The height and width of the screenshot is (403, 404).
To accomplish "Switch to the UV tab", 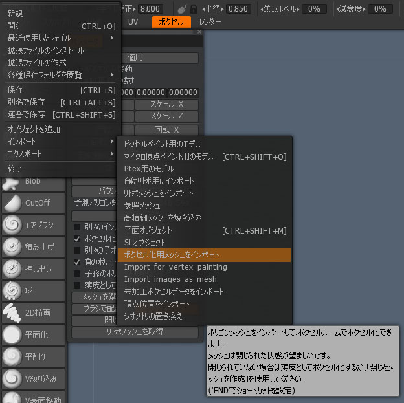I will pos(133,22).
